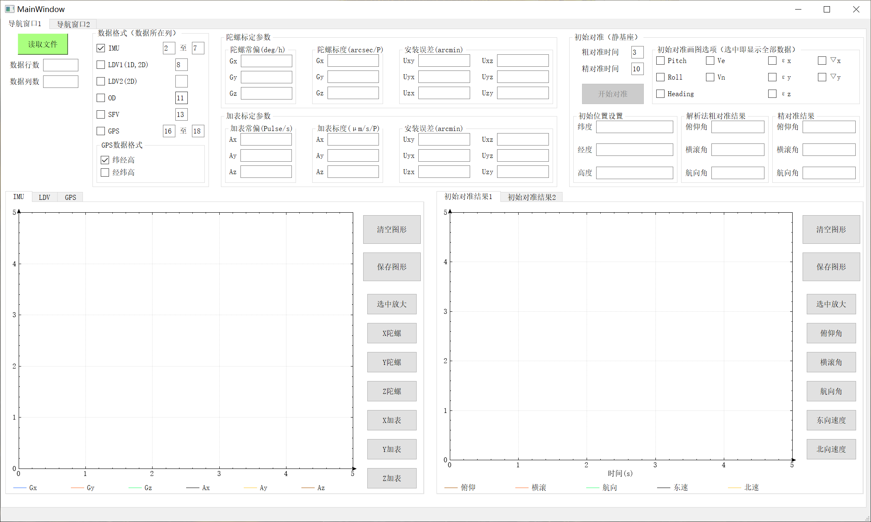Click the 粗对准时间 value field

click(x=637, y=52)
